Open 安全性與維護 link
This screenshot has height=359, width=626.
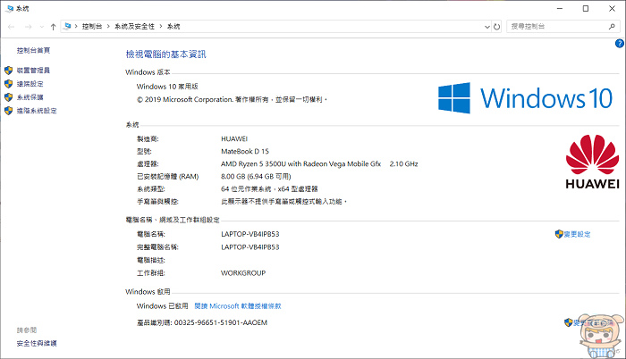(37, 344)
